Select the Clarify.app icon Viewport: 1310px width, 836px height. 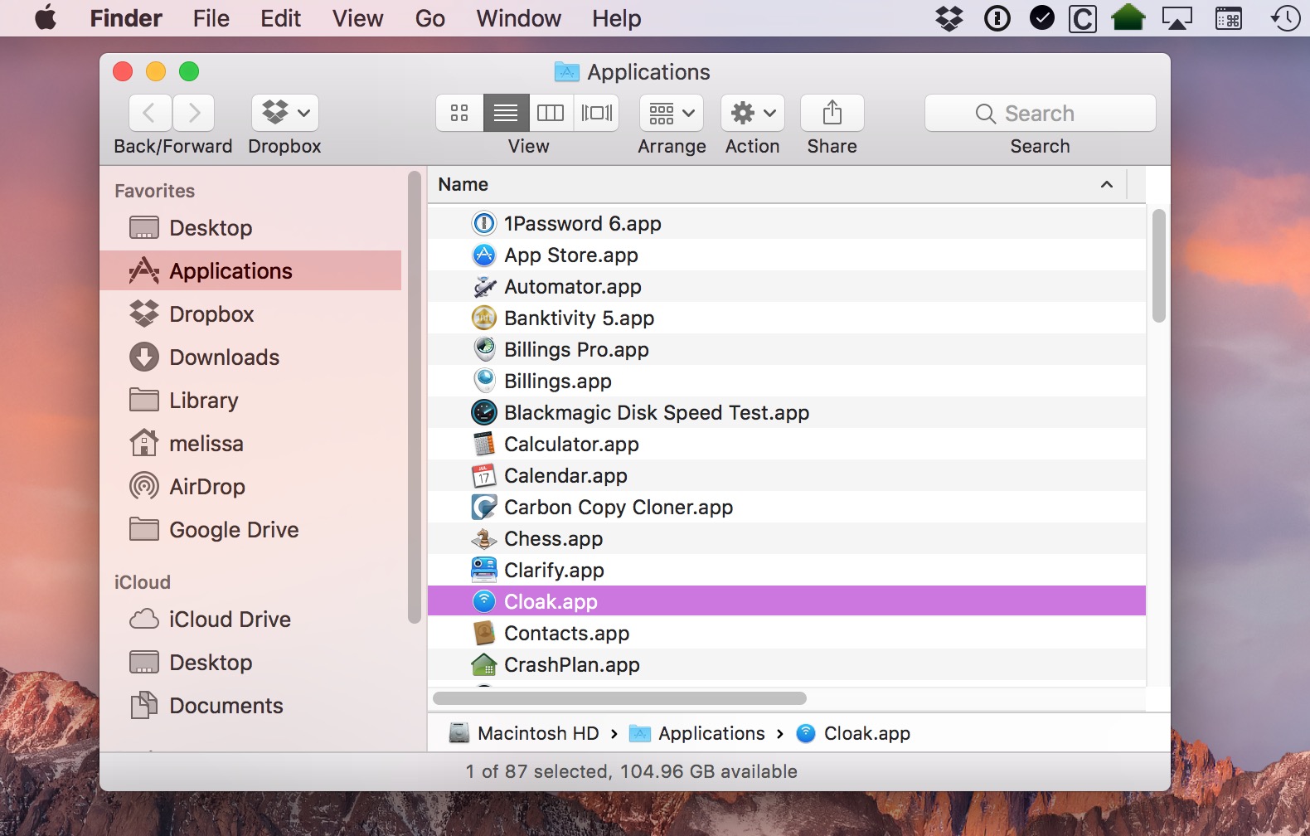(x=483, y=570)
